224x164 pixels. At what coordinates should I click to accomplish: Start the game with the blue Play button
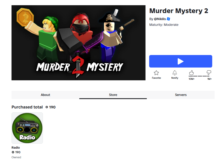click(181, 61)
